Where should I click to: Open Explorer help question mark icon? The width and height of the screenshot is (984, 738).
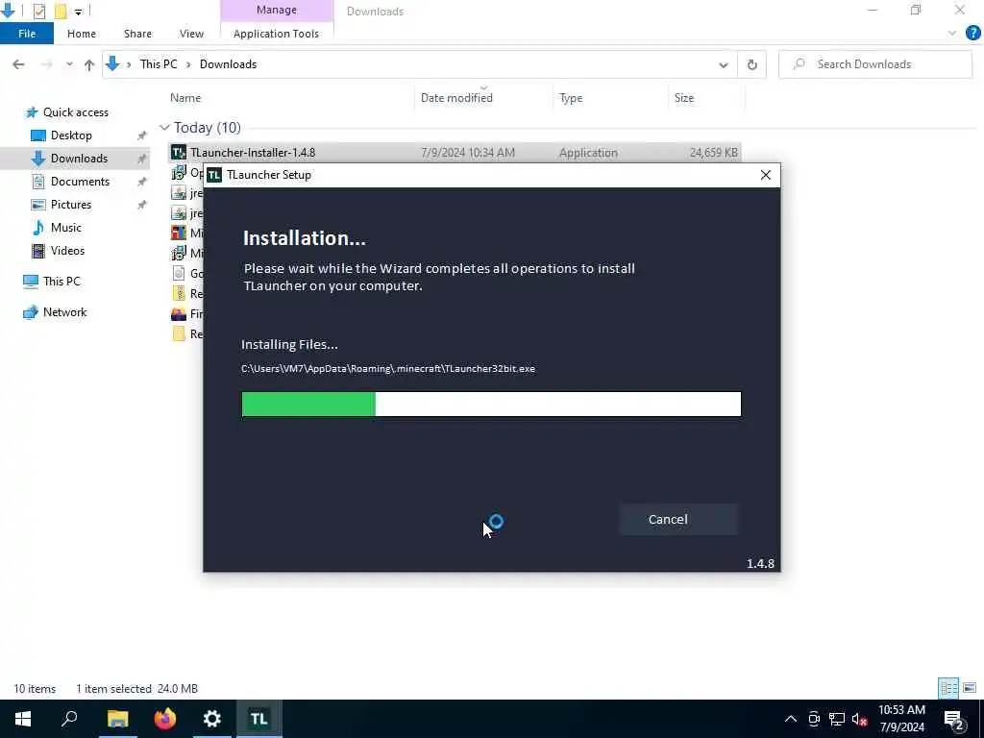coord(972,34)
